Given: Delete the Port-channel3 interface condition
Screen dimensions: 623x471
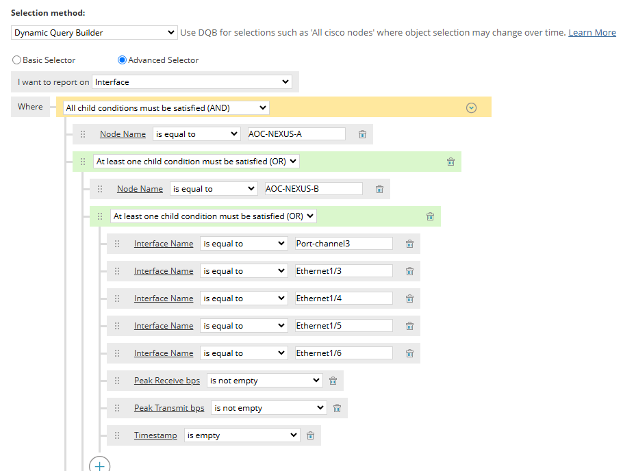Looking at the screenshot, I should click(409, 244).
